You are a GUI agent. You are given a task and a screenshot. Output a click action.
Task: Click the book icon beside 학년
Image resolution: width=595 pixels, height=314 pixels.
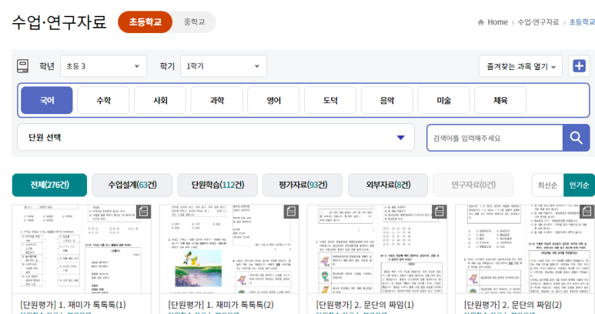[x=23, y=66]
